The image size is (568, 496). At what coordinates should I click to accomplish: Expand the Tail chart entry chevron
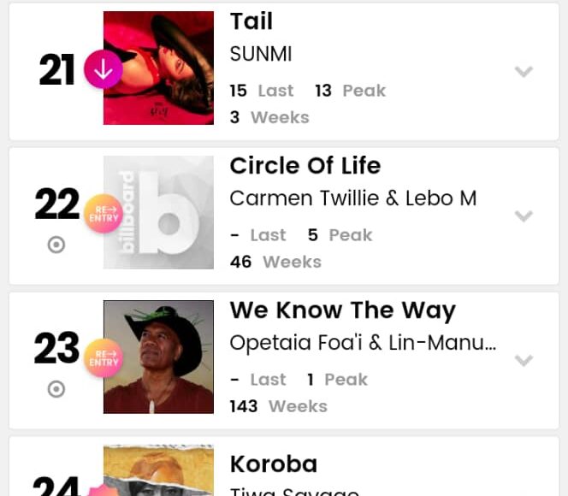click(x=524, y=72)
